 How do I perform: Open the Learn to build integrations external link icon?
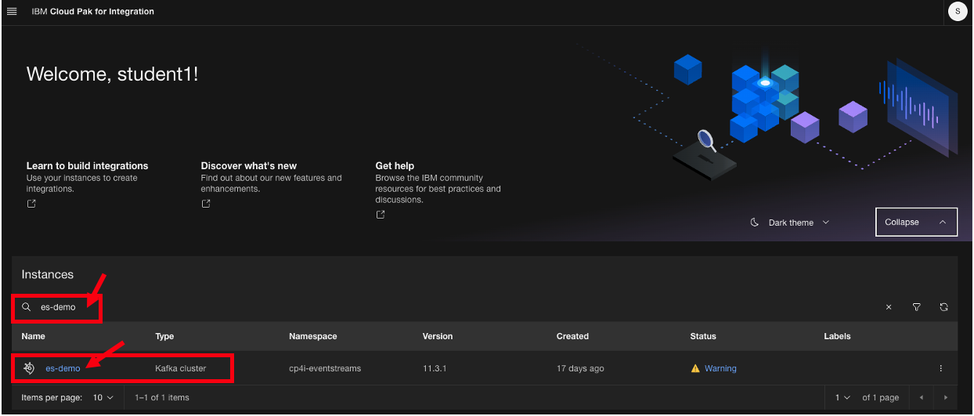click(31, 204)
